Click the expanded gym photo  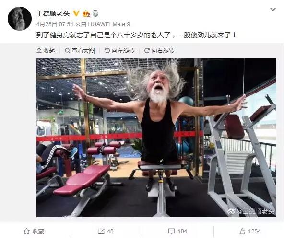click(x=156, y=138)
